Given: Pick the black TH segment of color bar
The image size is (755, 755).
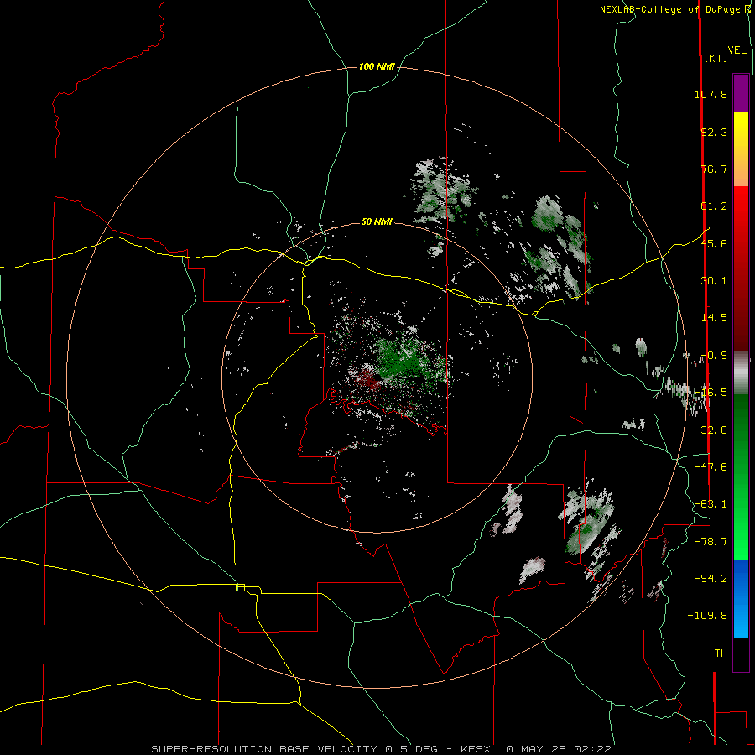Looking at the screenshot, I should click(741, 653).
